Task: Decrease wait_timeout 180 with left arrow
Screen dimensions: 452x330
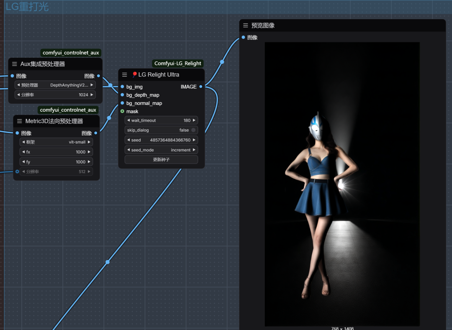Action: point(128,120)
